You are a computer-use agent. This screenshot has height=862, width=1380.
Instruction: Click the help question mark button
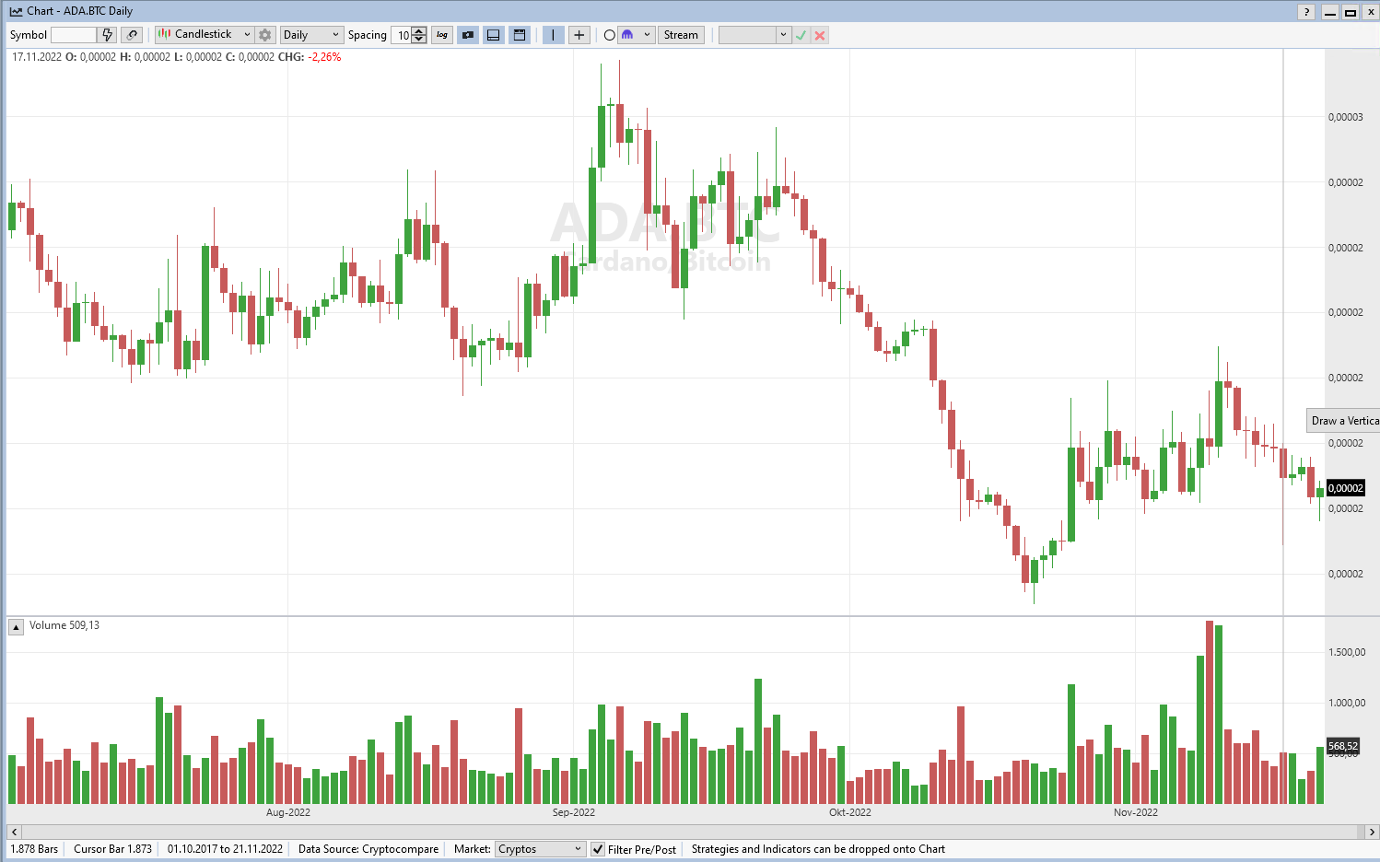(1306, 12)
